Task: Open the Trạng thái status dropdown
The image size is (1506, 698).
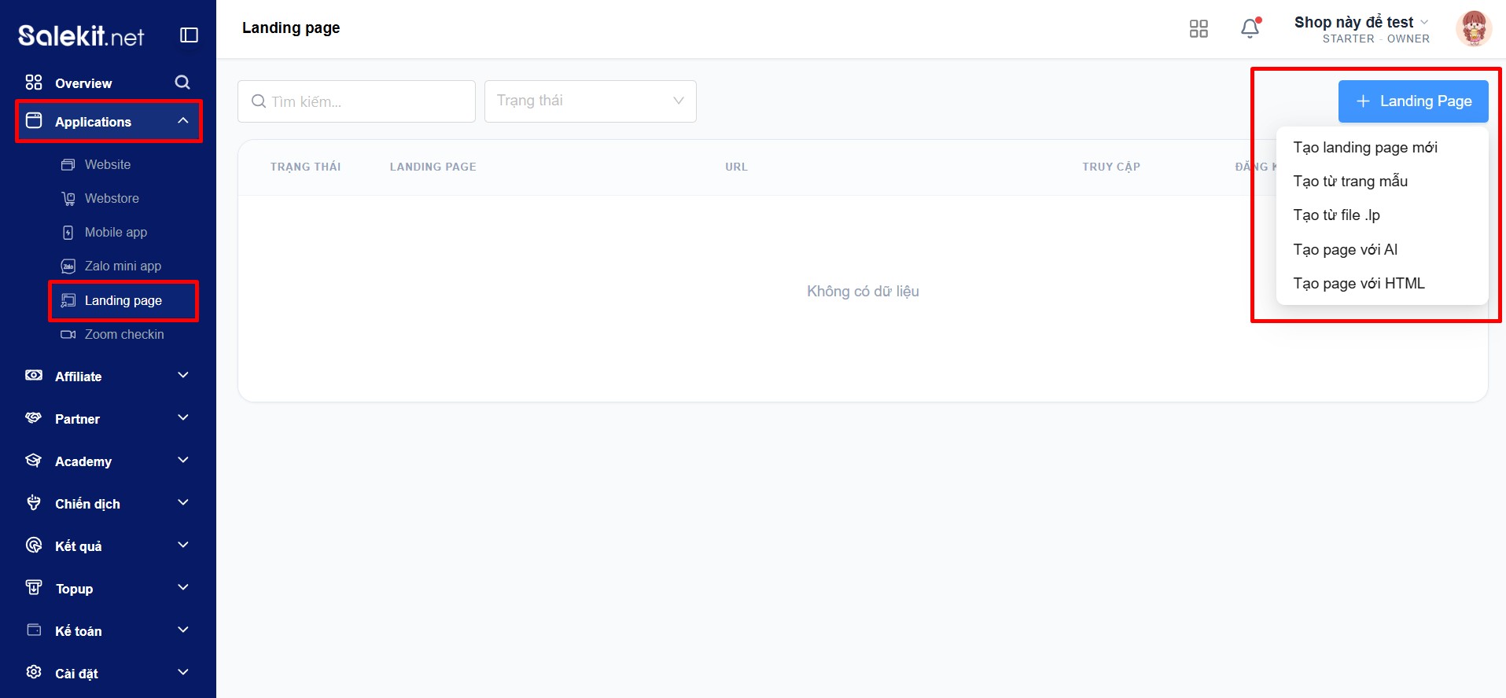Action: point(590,101)
